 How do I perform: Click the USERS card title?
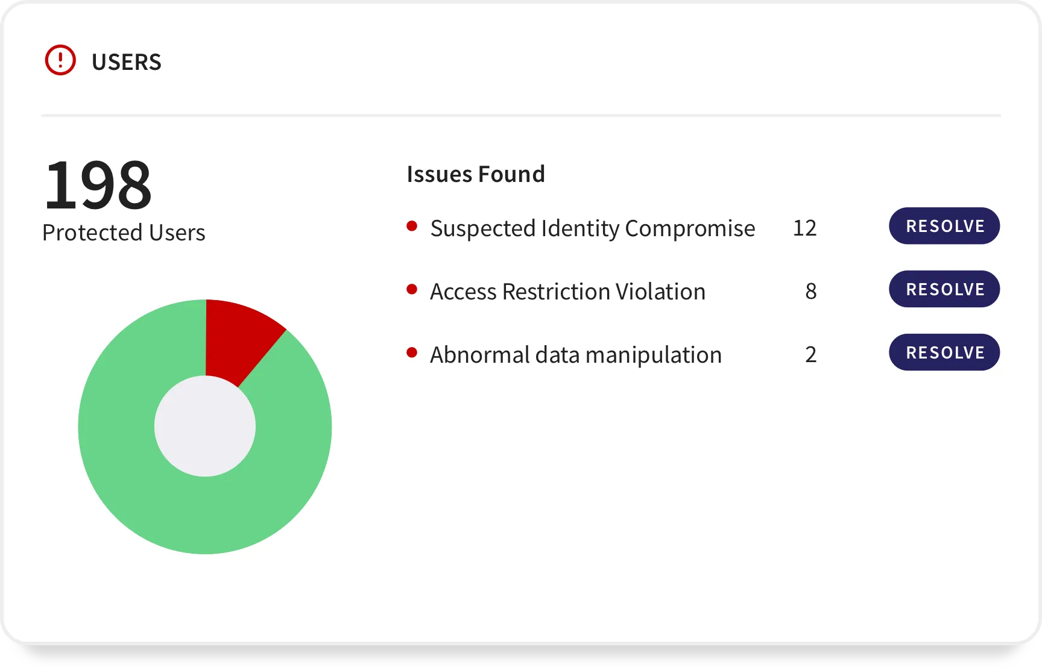click(x=127, y=62)
